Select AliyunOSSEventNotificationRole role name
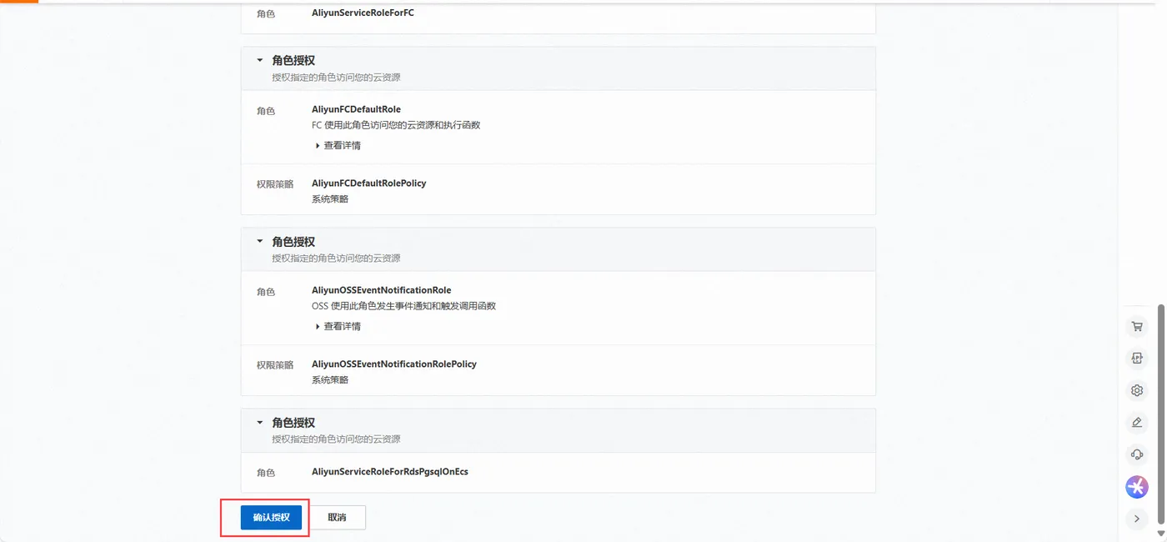The image size is (1167, 542). (381, 290)
